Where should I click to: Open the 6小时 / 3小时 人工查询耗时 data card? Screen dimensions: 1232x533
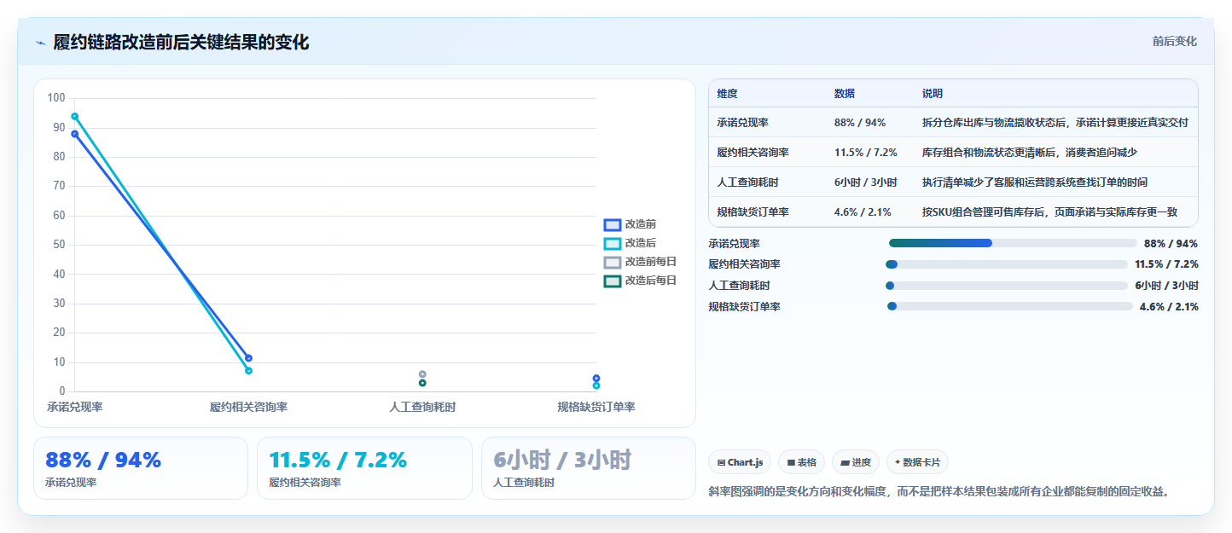588,468
